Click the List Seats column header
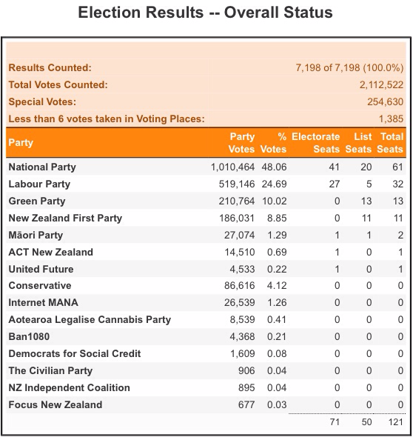This screenshot has width=413, height=437. pos(358,143)
